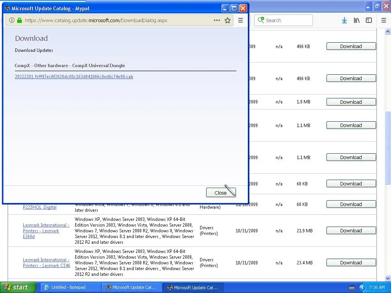The image size is (391, 293).
Task: Select the 'CompX Universal Dongle' heading text
Action: click(99, 66)
